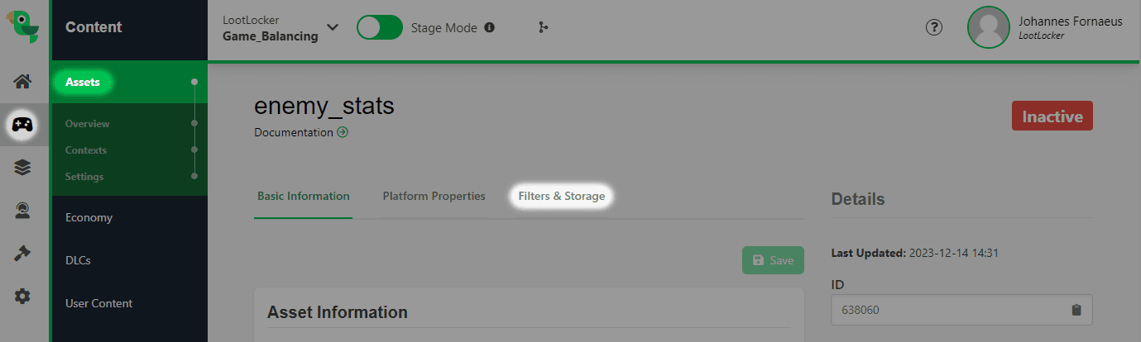1141x342 pixels.
Task: Click the LootLocker parrot logo
Action: (24, 26)
